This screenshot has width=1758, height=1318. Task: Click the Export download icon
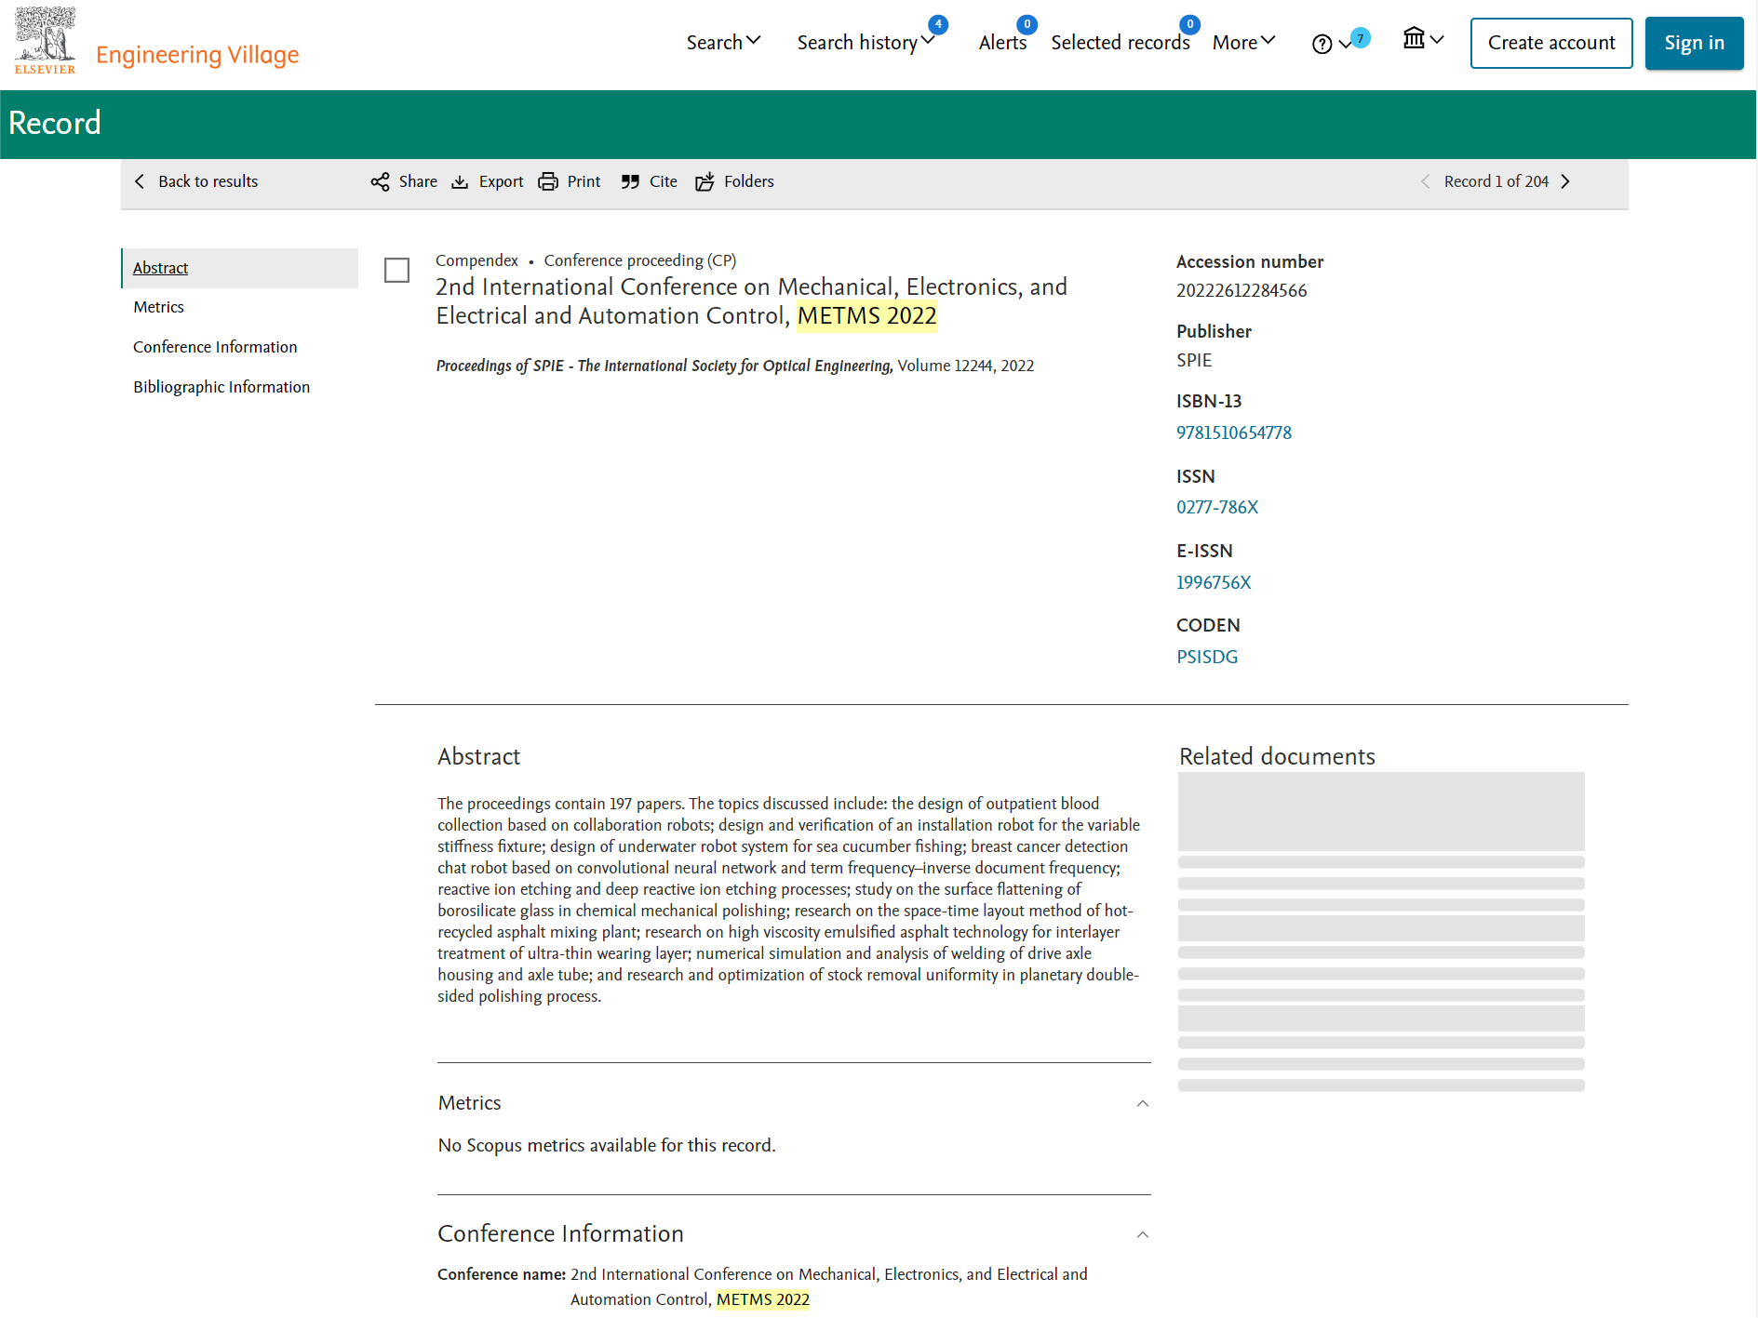click(x=460, y=182)
